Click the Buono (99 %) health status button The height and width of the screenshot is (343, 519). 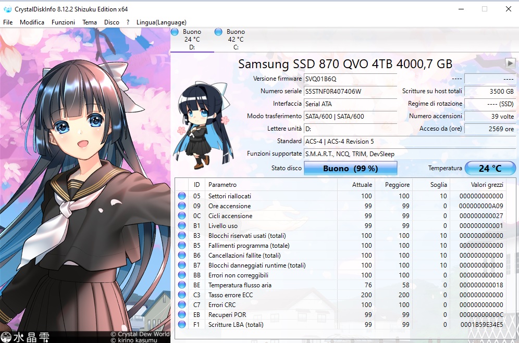351,168
